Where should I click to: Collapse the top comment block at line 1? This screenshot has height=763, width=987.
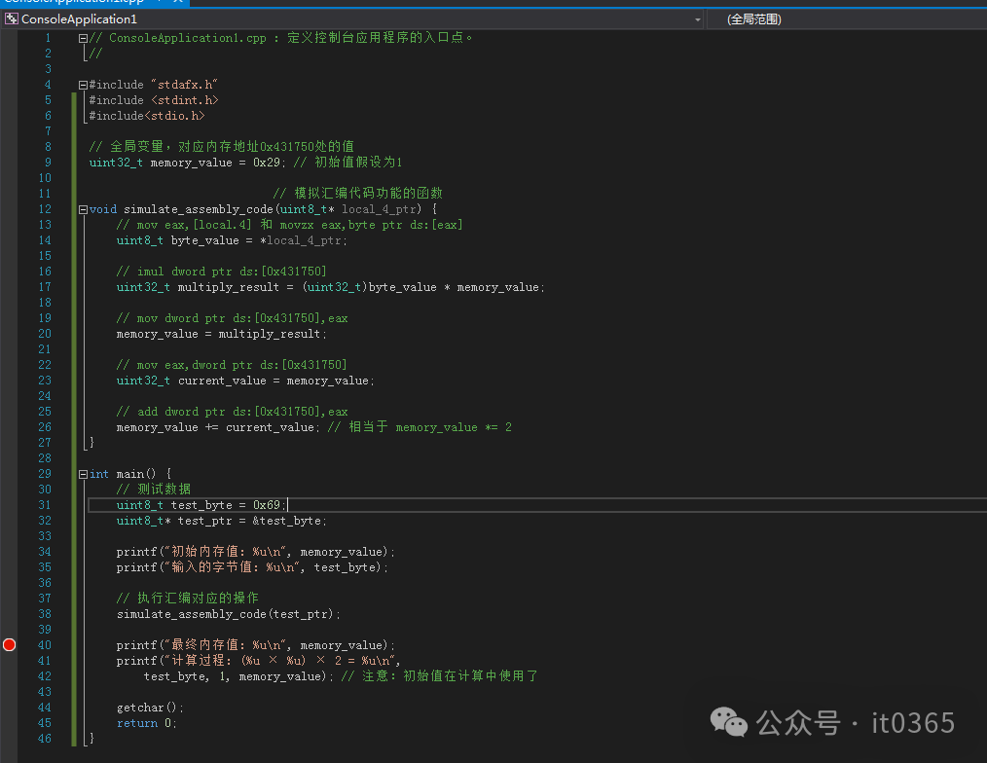[x=83, y=38]
